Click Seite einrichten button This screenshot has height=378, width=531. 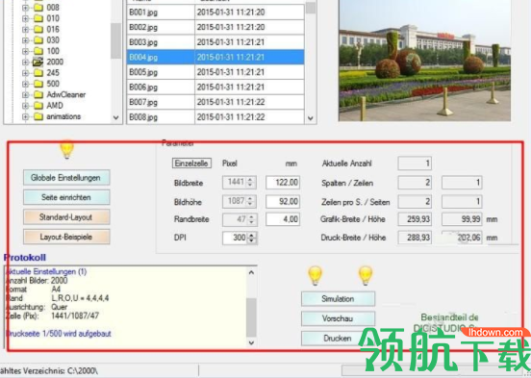(66, 197)
